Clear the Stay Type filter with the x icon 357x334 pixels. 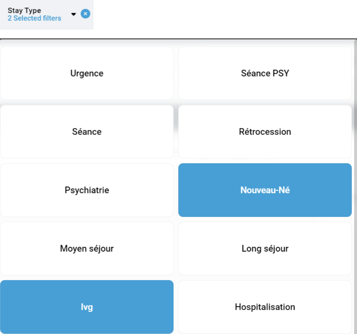(x=86, y=14)
